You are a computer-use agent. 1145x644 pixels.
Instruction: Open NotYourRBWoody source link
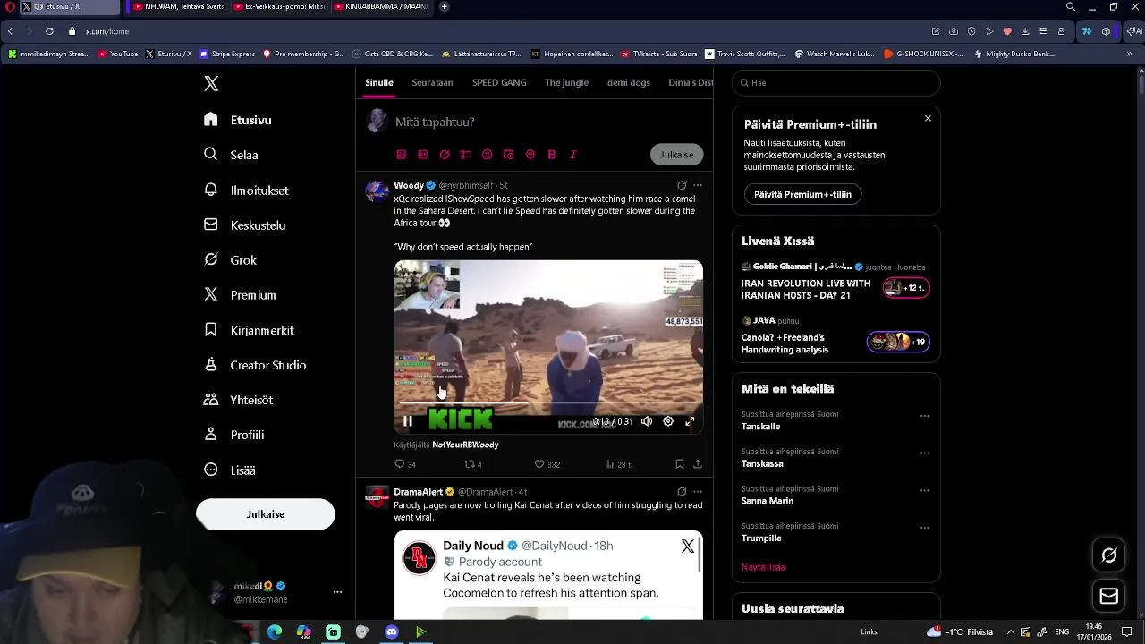click(465, 445)
